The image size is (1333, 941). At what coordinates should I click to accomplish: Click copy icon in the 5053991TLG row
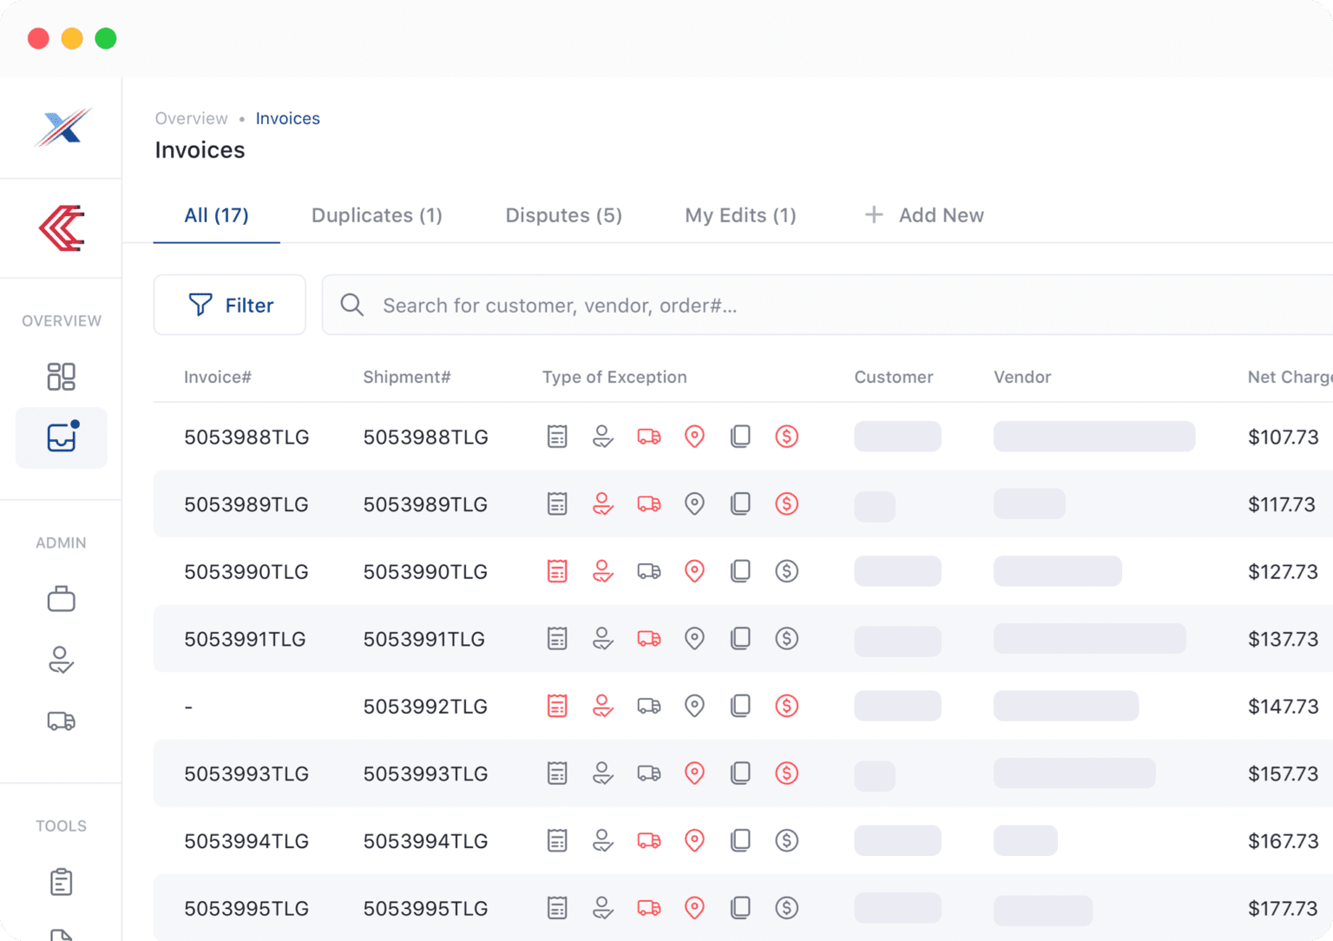pos(740,639)
